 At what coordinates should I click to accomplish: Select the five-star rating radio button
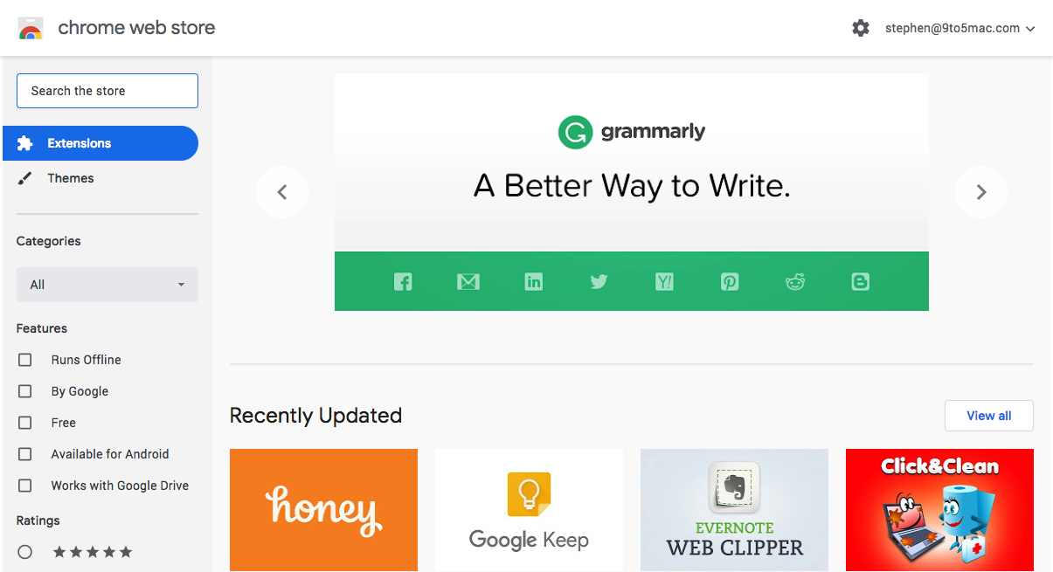click(x=25, y=552)
